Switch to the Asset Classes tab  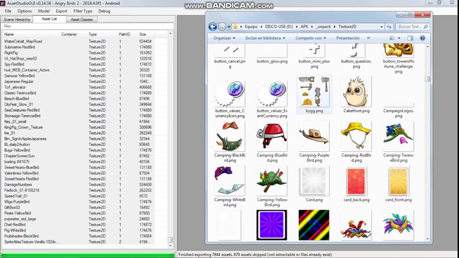pyautogui.click(x=82, y=19)
